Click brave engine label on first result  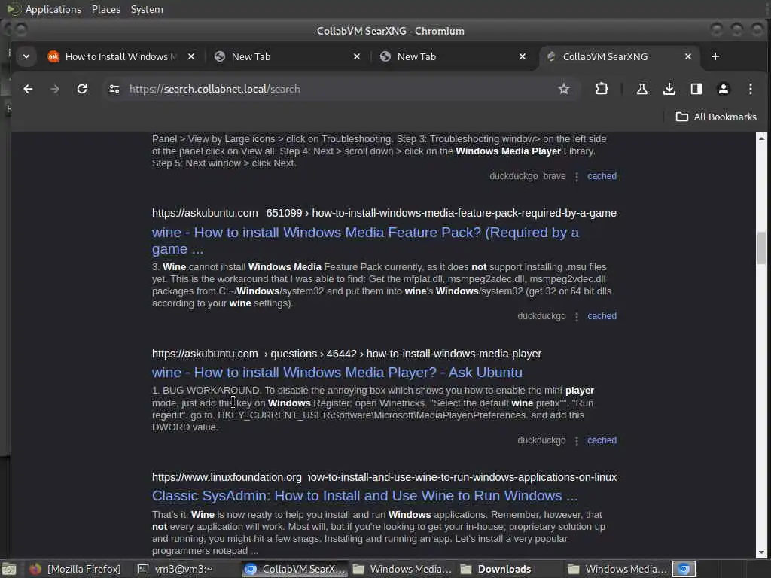(554, 176)
